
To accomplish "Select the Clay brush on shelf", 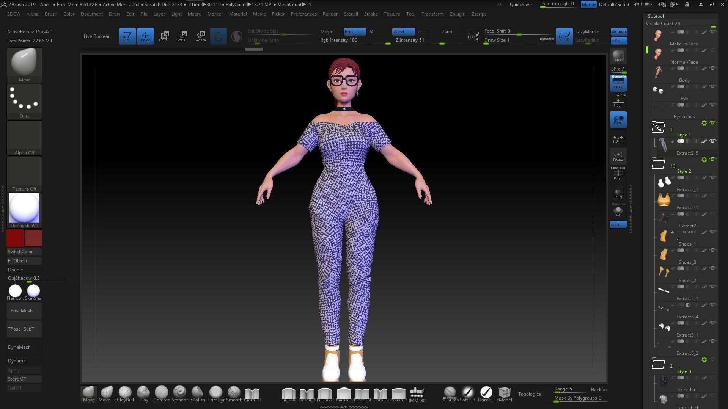I will pos(143,394).
